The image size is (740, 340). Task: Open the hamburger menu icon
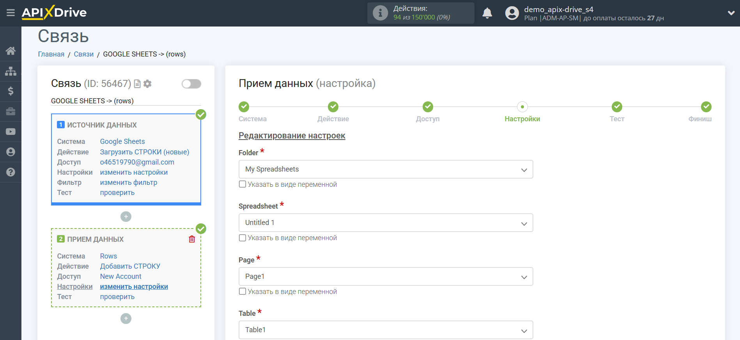pyautogui.click(x=11, y=13)
